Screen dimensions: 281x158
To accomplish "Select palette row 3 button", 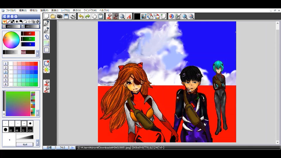I will point(6,72).
